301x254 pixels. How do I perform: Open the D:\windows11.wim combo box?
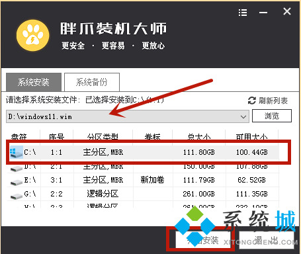128,116
